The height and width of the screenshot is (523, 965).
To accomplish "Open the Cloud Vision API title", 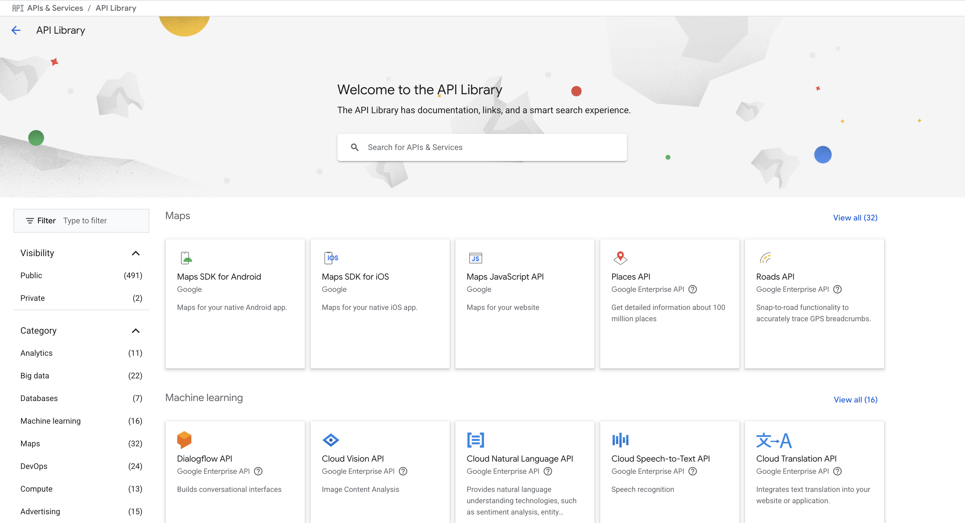I will [352, 458].
